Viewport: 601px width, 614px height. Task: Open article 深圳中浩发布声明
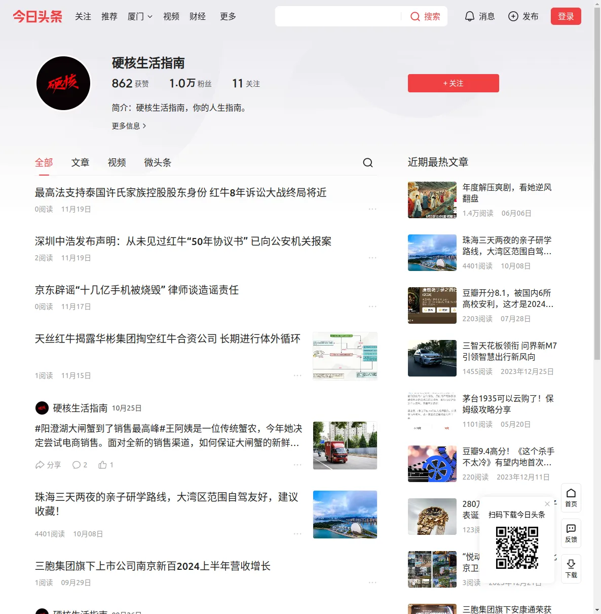point(183,241)
